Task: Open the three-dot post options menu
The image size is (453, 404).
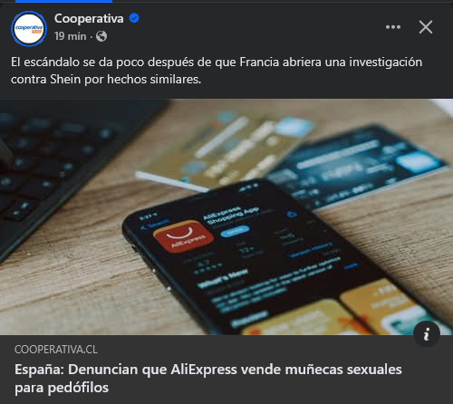Action: [393, 27]
